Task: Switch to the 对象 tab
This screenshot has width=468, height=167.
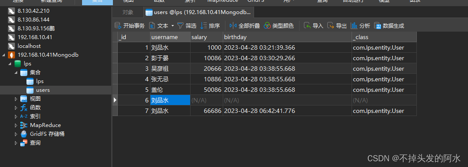Action: click(128, 12)
